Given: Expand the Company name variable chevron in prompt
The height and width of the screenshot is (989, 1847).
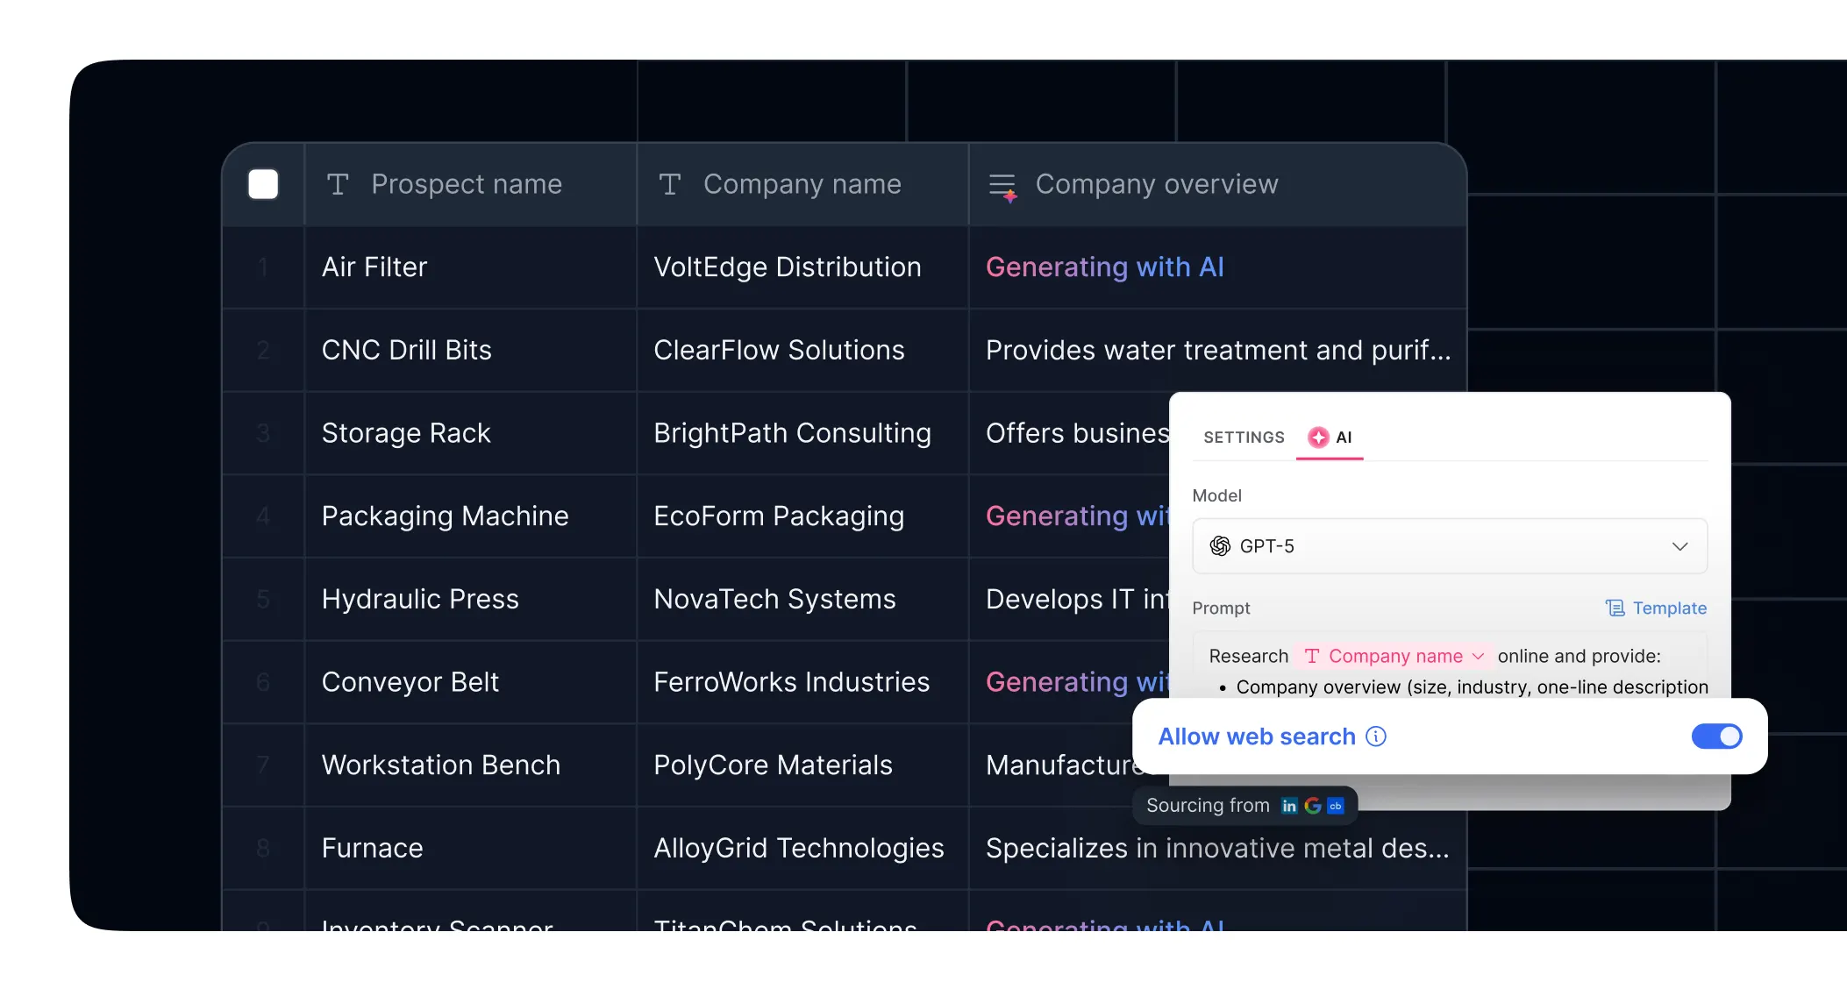Looking at the screenshot, I should click(1478, 656).
